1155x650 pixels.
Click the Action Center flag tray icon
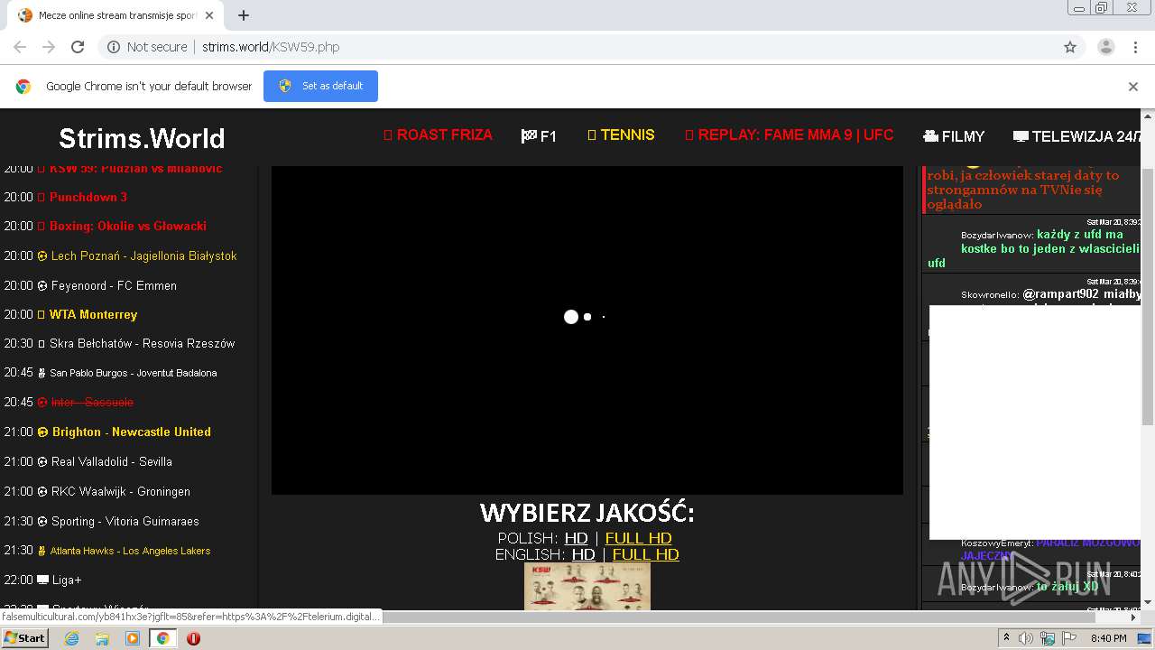click(x=1069, y=638)
